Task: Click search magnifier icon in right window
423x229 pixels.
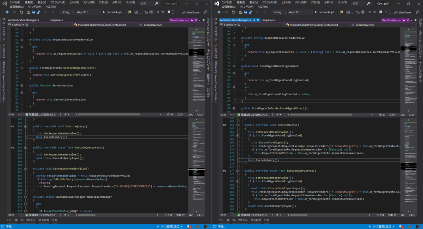Action: click(x=368, y=3)
